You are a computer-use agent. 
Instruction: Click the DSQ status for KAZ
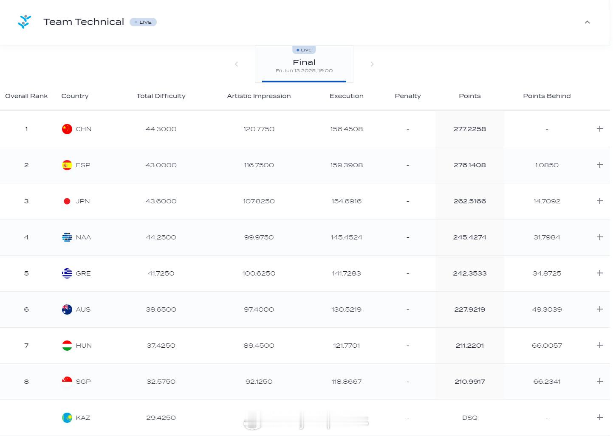[x=470, y=418]
